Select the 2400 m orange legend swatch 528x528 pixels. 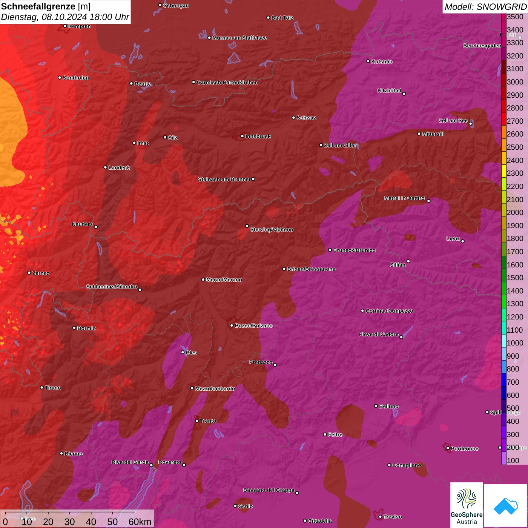[x=504, y=158]
